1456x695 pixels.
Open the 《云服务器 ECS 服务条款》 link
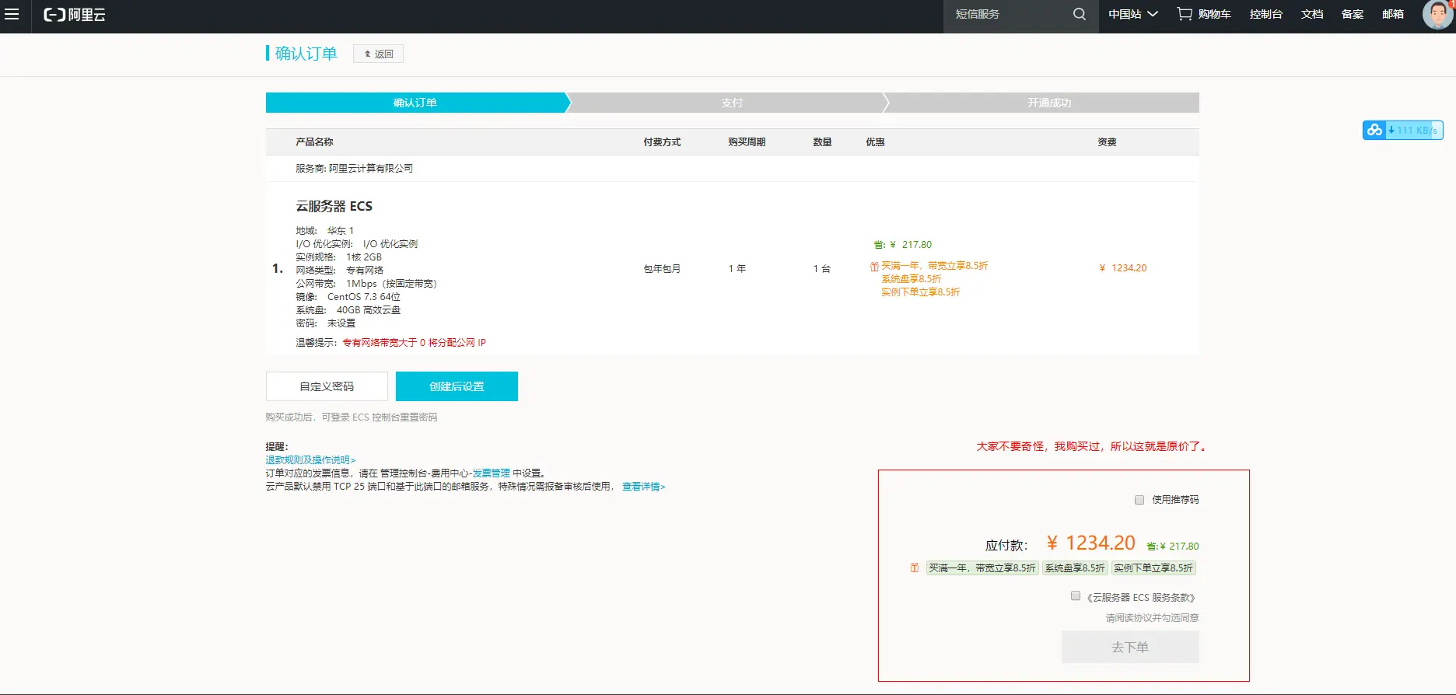pos(1141,598)
